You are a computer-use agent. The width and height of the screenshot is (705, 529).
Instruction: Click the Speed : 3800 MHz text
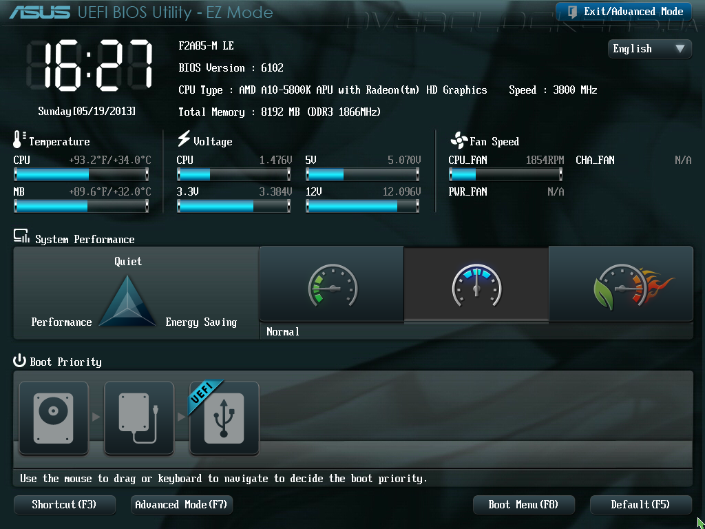click(553, 90)
